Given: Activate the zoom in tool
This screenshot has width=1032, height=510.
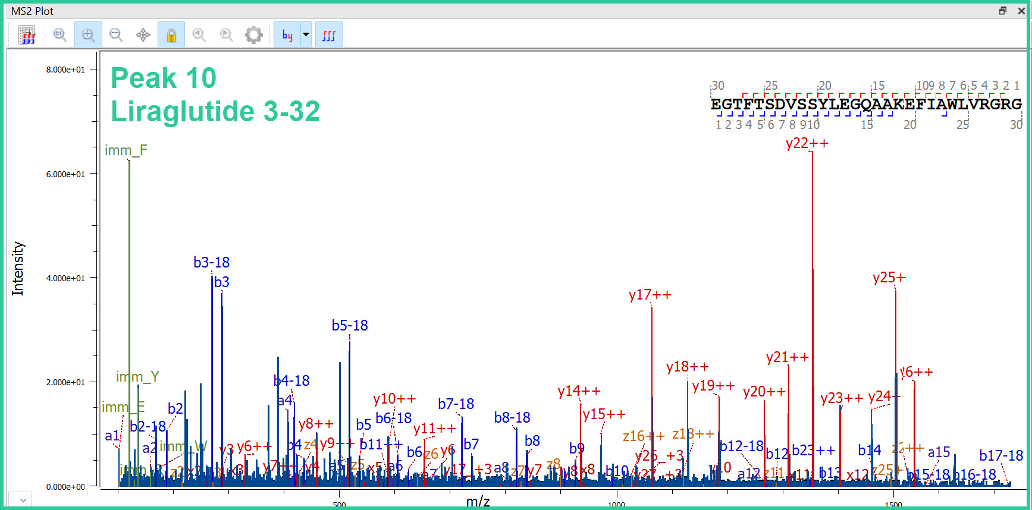Looking at the screenshot, I should (x=88, y=35).
